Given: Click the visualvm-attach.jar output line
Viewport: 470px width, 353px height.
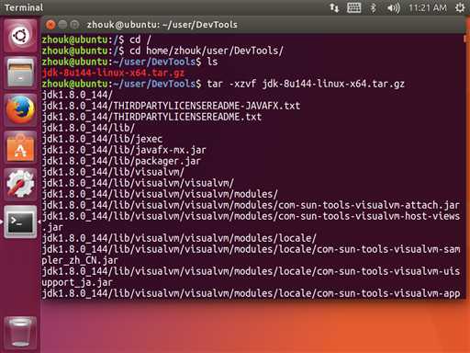Looking at the screenshot, I should pos(251,205).
